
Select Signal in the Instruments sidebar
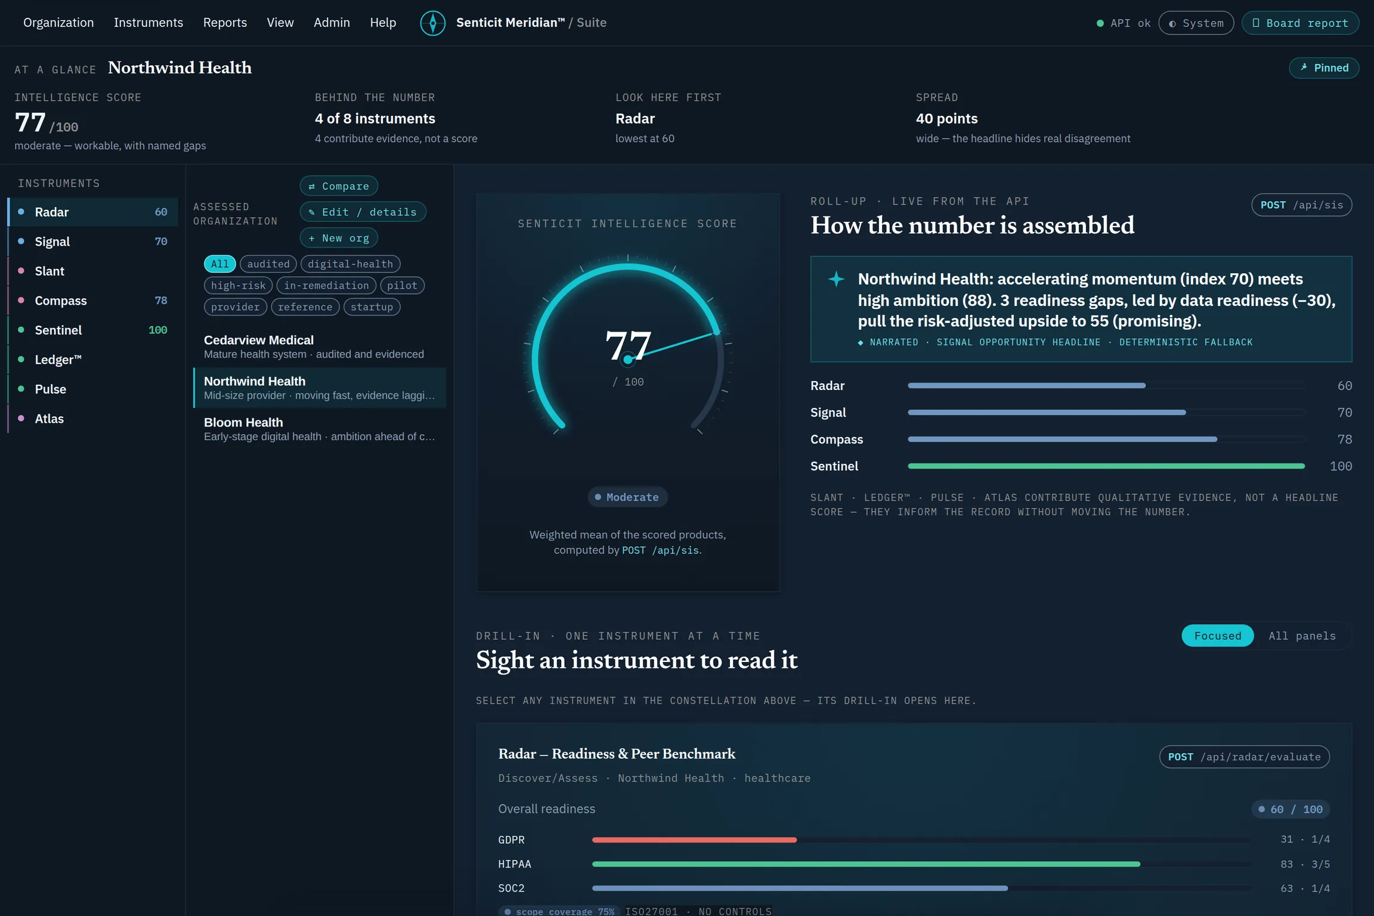coord(93,241)
